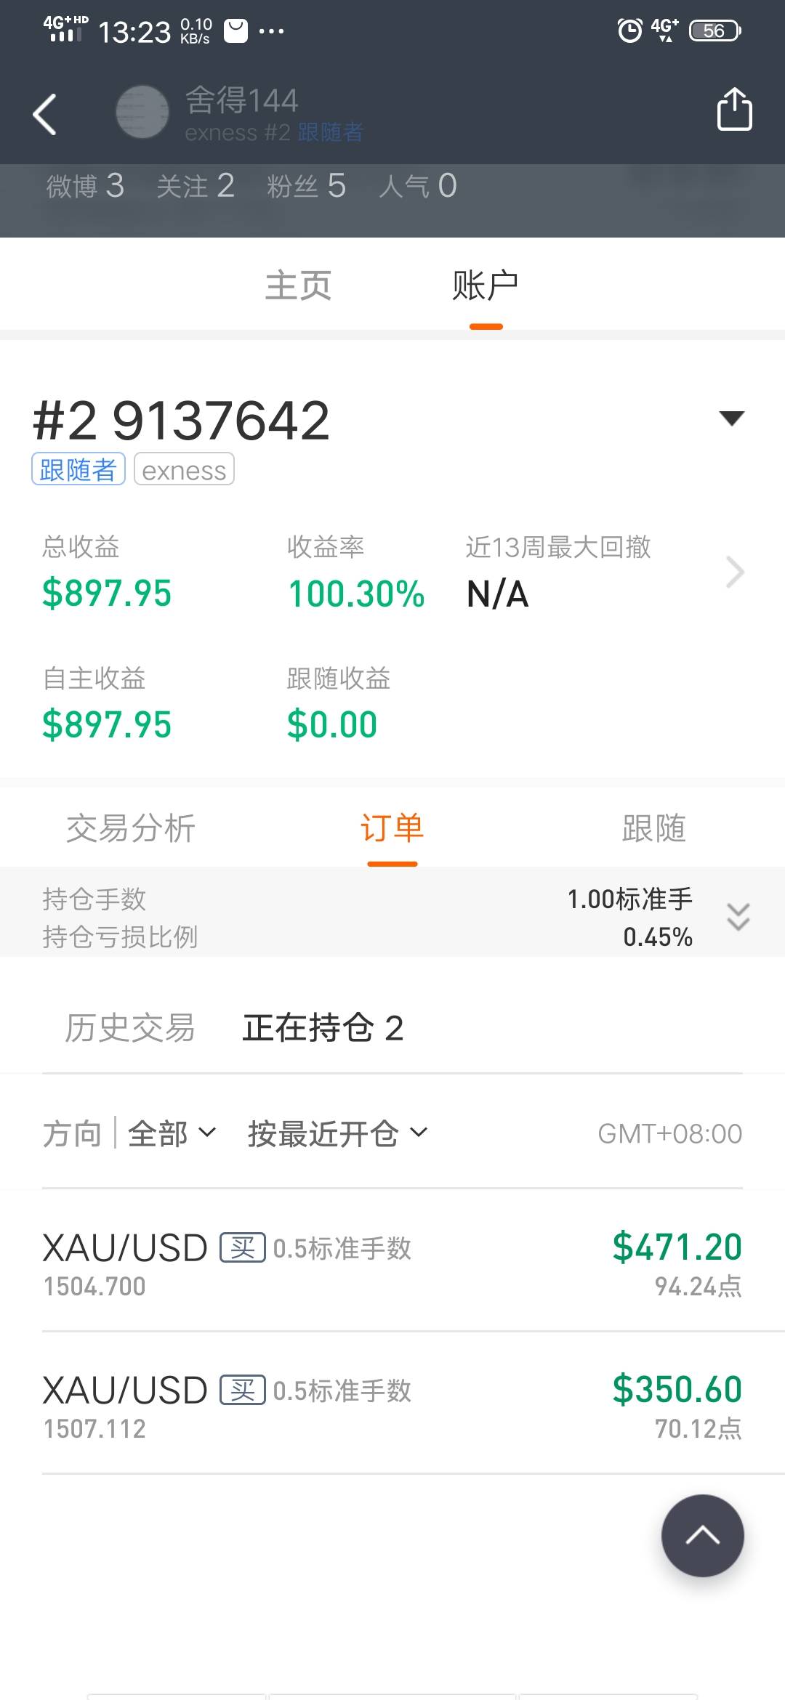Expand position details double chevron
Screen dimensions: 785x1700
click(738, 917)
